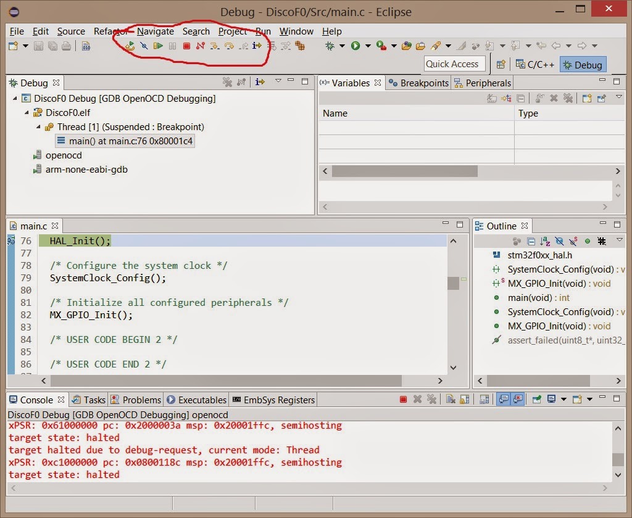This screenshot has height=518, width=632.
Task: Switch to the Peripherals tab
Action: [483, 83]
